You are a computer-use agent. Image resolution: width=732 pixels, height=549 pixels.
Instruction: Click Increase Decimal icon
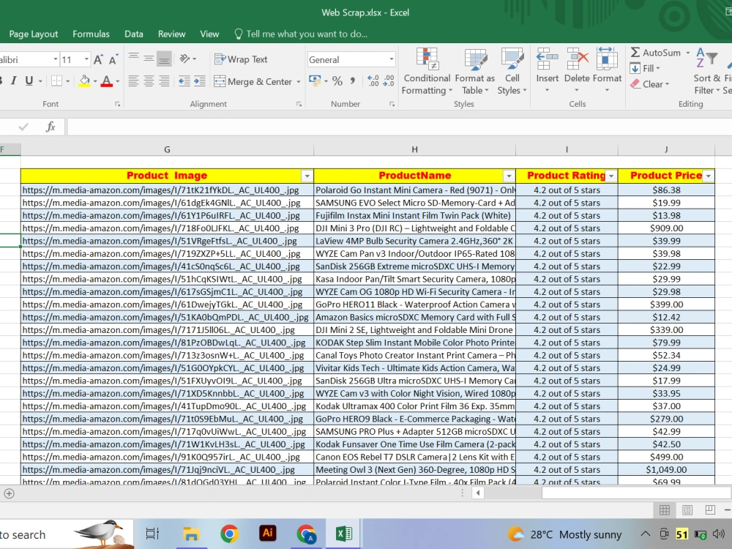[373, 81]
